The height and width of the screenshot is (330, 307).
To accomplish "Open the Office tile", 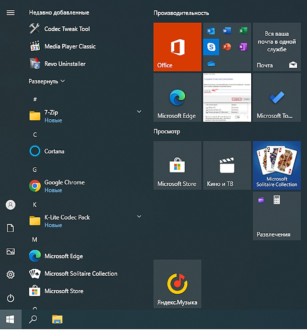I will [x=177, y=47].
